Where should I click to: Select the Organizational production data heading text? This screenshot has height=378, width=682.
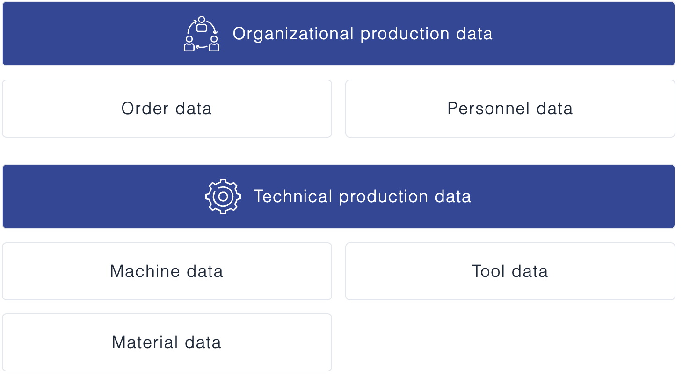[363, 34]
